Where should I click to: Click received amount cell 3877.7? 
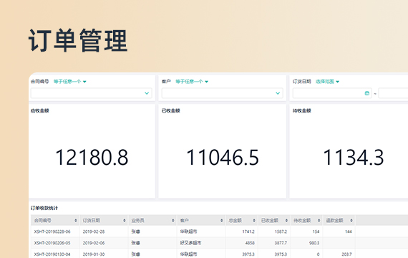tap(281, 243)
